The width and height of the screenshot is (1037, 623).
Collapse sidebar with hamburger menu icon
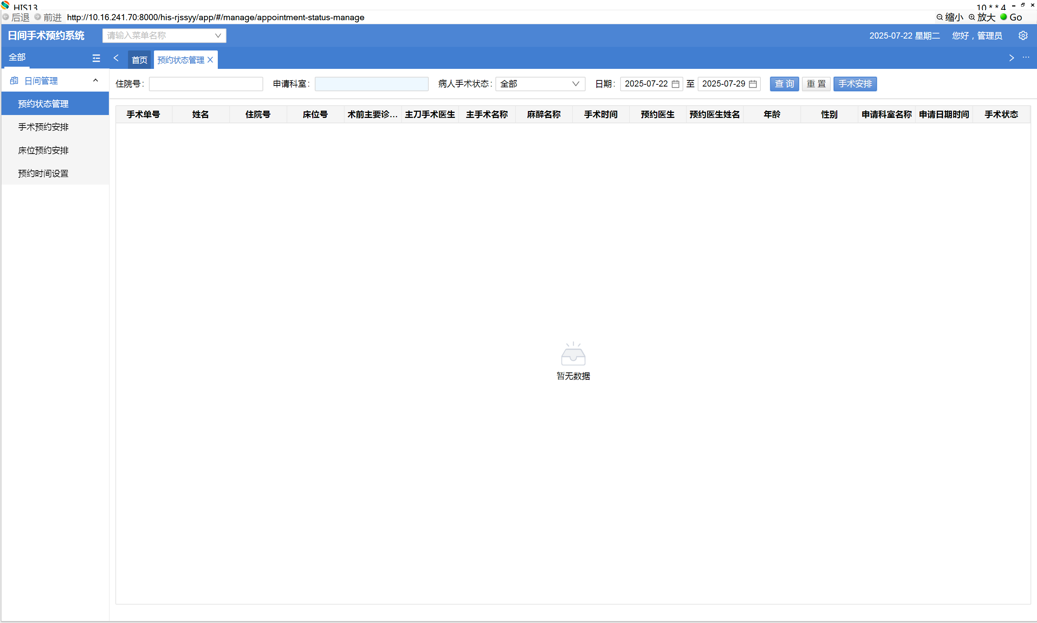point(96,58)
